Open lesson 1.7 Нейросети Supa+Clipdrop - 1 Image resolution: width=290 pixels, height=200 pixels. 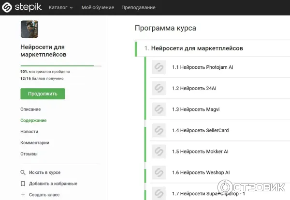[x=208, y=194]
